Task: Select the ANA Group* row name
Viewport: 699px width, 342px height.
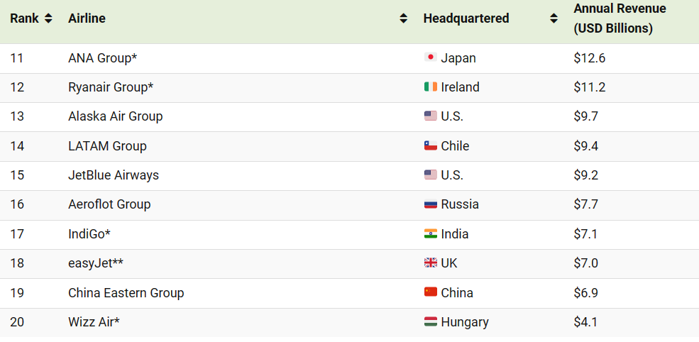Action: tap(102, 58)
